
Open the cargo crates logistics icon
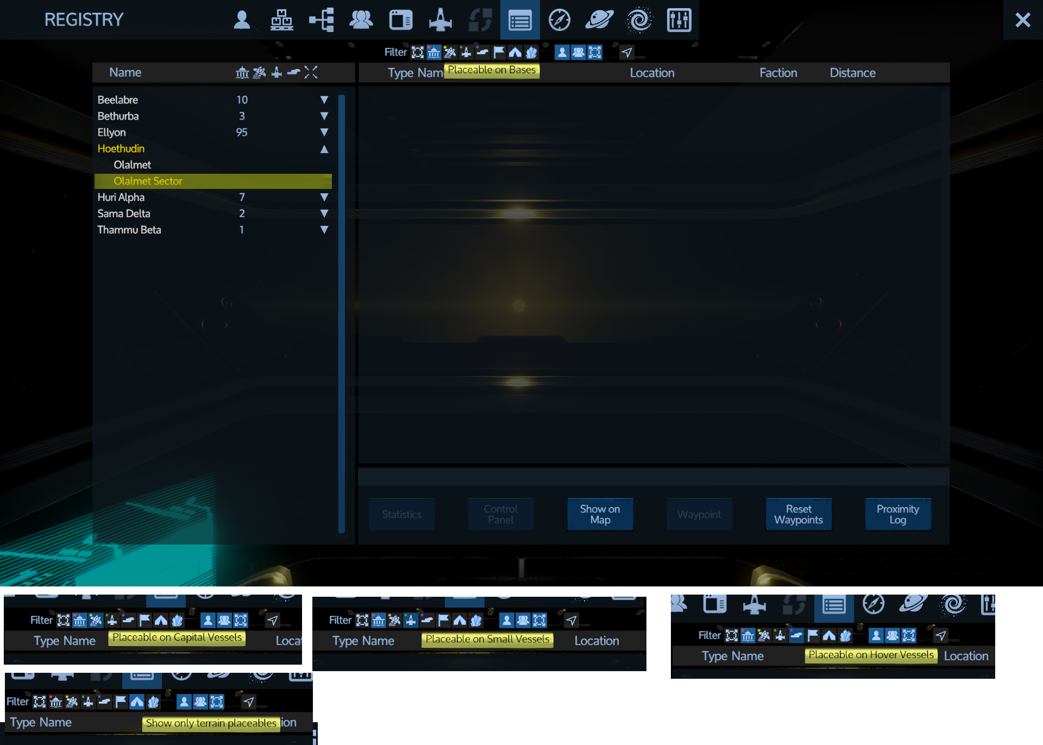(x=281, y=20)
